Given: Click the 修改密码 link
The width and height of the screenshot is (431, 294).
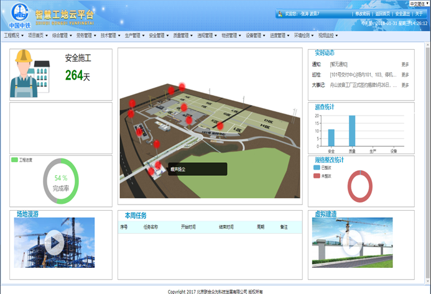Looking at the screenshot, I should (362, 14).
